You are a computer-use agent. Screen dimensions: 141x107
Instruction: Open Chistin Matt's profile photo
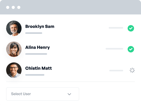click(14, 70)
